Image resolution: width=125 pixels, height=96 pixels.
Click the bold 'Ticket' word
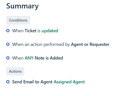(31, 31)
